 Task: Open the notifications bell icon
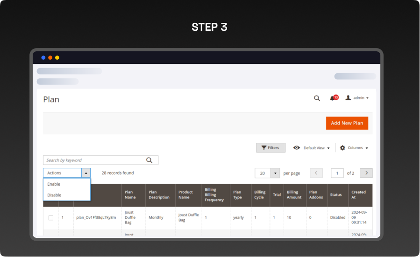[333, 98]
